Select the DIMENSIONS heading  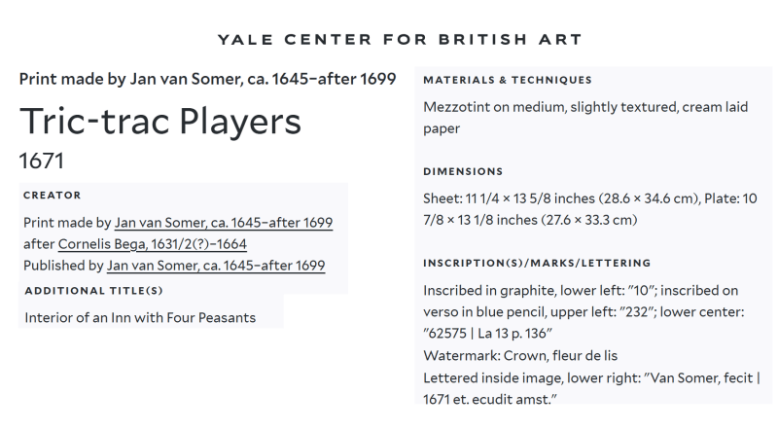[463, 171]
